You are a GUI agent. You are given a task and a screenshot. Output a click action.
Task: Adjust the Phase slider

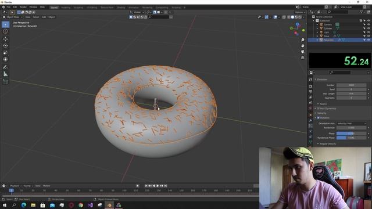click(x=352, y=134)
